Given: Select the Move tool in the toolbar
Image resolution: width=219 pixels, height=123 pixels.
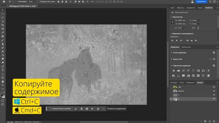Looking at the screenshot, I should point(2,10).
